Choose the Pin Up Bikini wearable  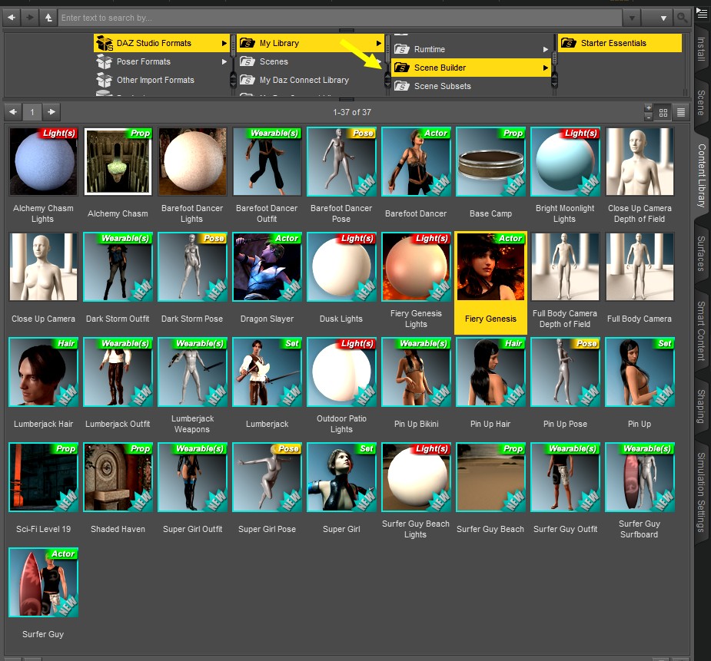pos(417,372)
